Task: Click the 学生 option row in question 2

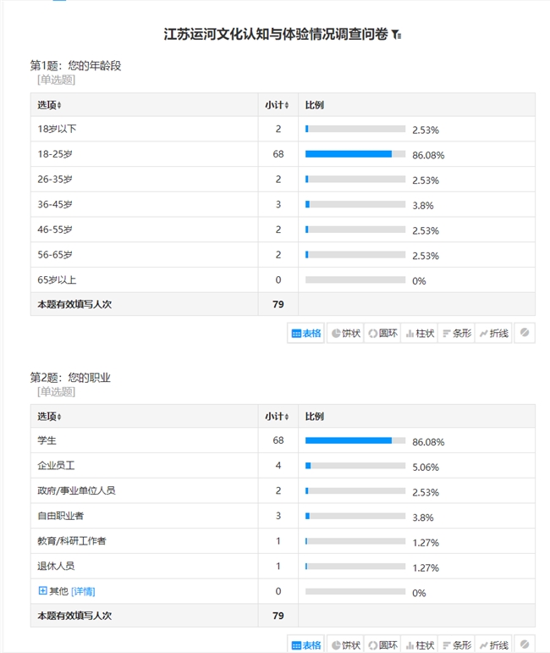Action: pyautogui.click(x=47, y=441)
